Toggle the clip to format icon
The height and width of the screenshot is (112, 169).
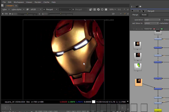(91, 9)
